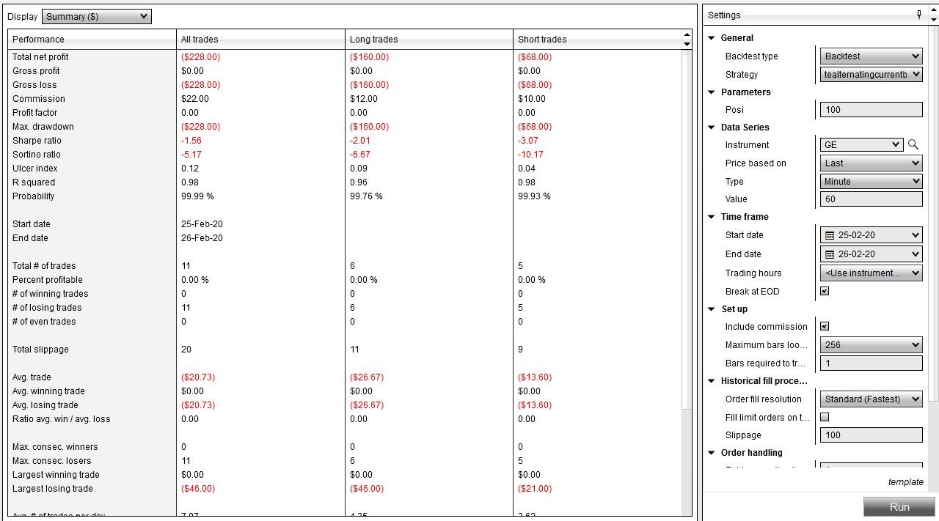Collapse the General section
Viewport: 939px width, 521px height.
pos(711,37)
